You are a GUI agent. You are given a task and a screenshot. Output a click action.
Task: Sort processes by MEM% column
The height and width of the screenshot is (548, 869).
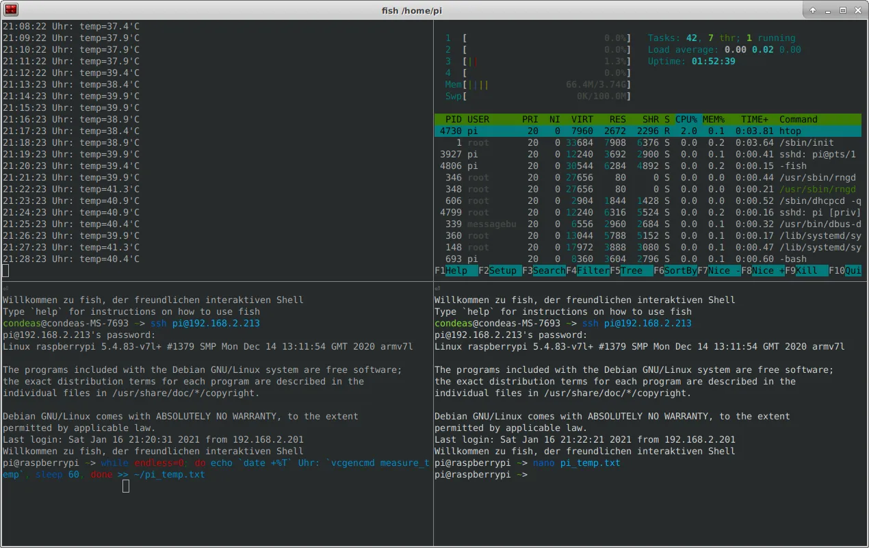point(714,120)
